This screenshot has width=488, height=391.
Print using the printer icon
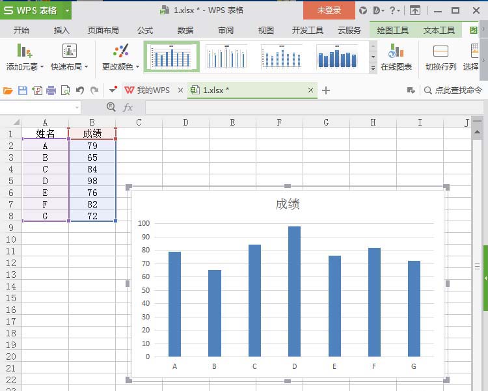[x=51, y=90]
